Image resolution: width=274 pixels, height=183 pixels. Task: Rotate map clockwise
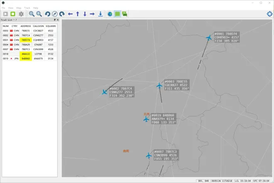[61, 14]
